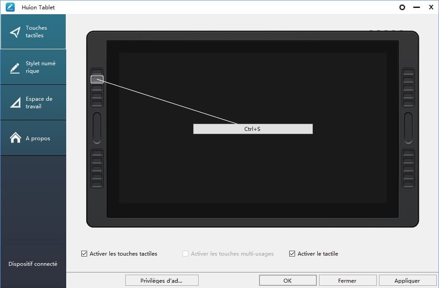Select the fourth key in the lower-right key group
This screenshot has height=288, width=439.
(408, 176)
